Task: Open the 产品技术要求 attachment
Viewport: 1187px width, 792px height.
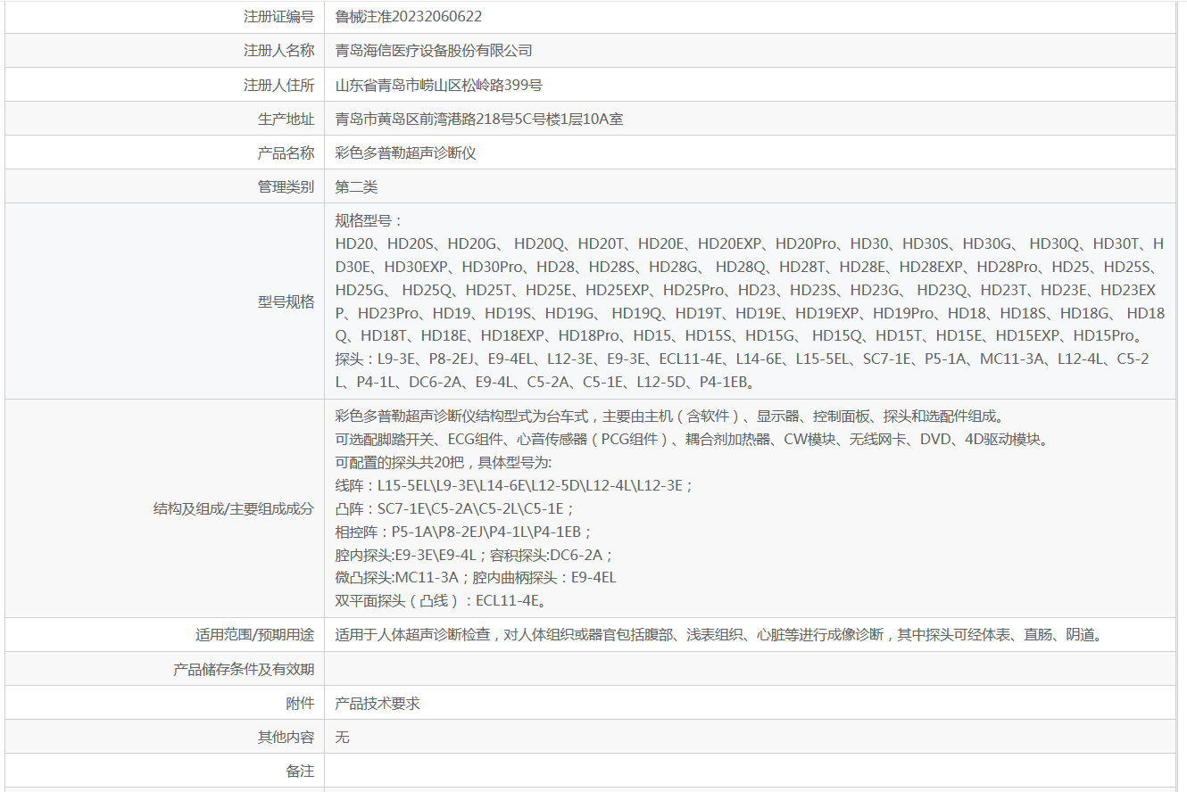Action: (378, 703)
